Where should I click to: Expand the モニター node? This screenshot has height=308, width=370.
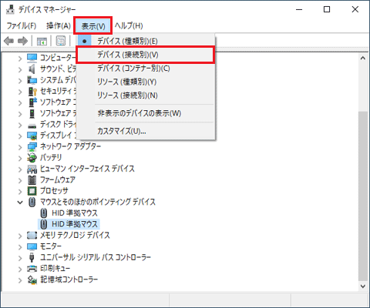(20, 246)
